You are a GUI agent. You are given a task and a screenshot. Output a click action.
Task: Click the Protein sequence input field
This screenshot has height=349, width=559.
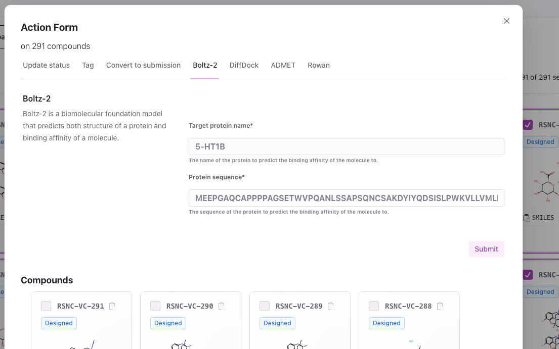(347, 198)
